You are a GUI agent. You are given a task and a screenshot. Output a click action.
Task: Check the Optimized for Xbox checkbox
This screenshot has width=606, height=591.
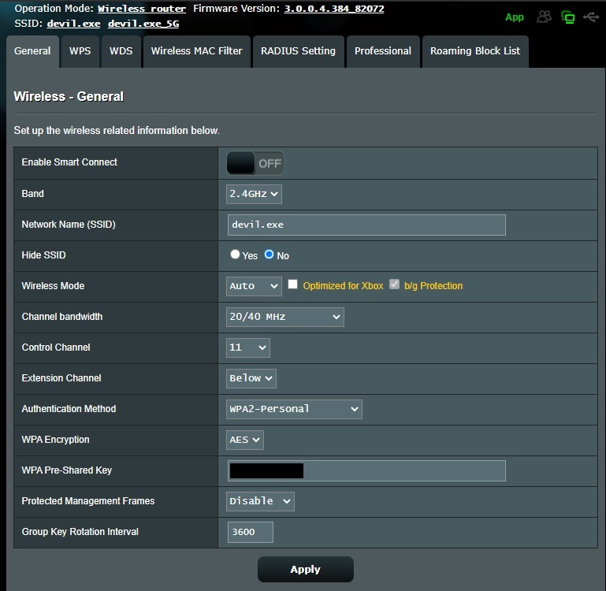point(293,284)
